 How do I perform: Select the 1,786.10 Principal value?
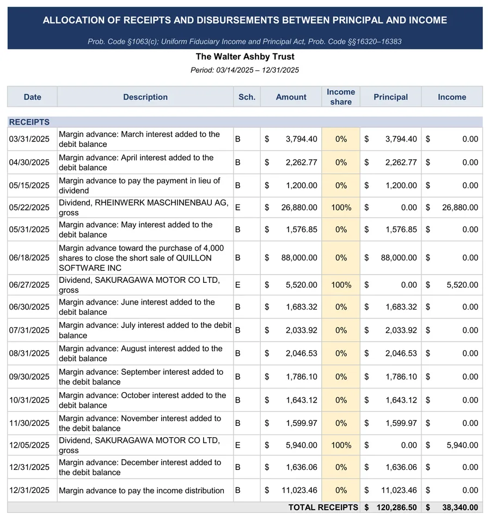401,376
